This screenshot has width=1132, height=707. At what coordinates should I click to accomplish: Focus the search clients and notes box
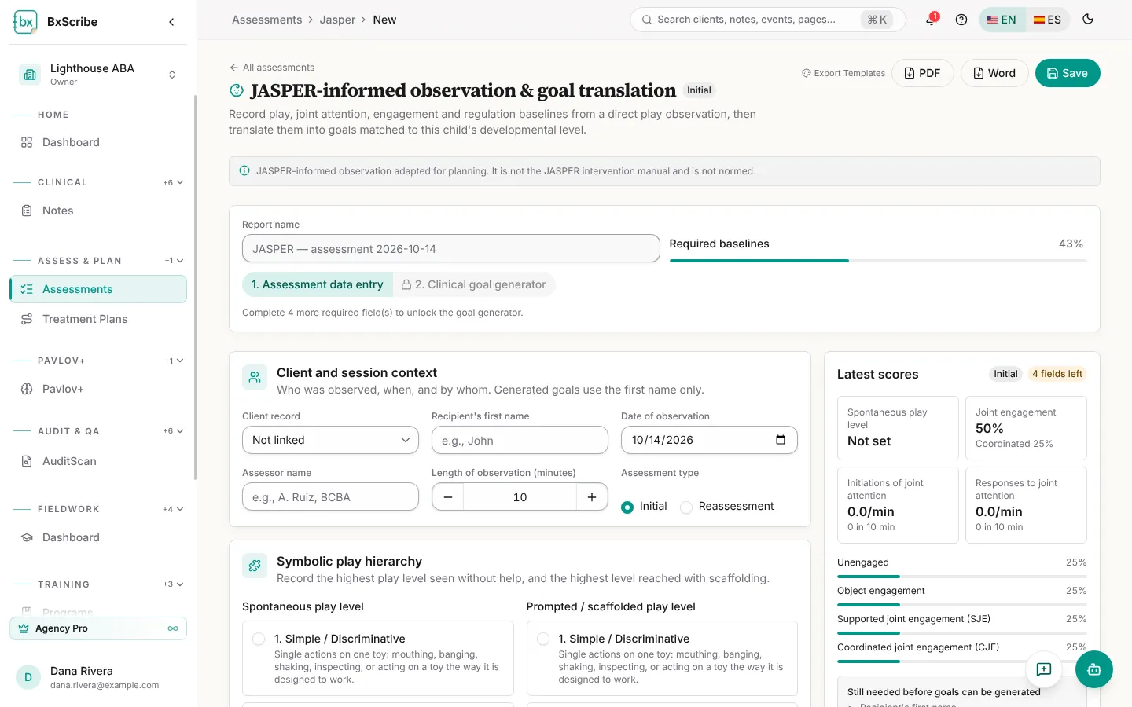(768, 20)
